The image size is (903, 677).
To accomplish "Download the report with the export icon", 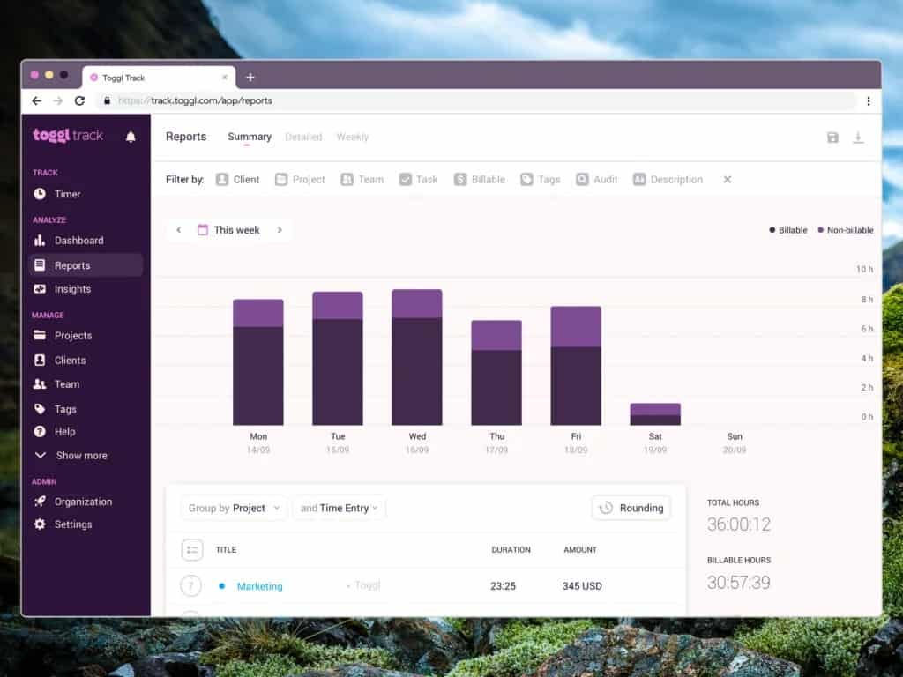I will (858, 138).
